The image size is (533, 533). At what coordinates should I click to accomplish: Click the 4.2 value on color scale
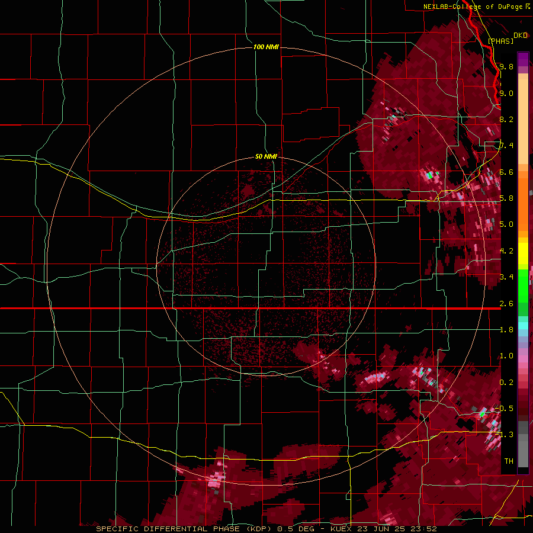point(506,251)
